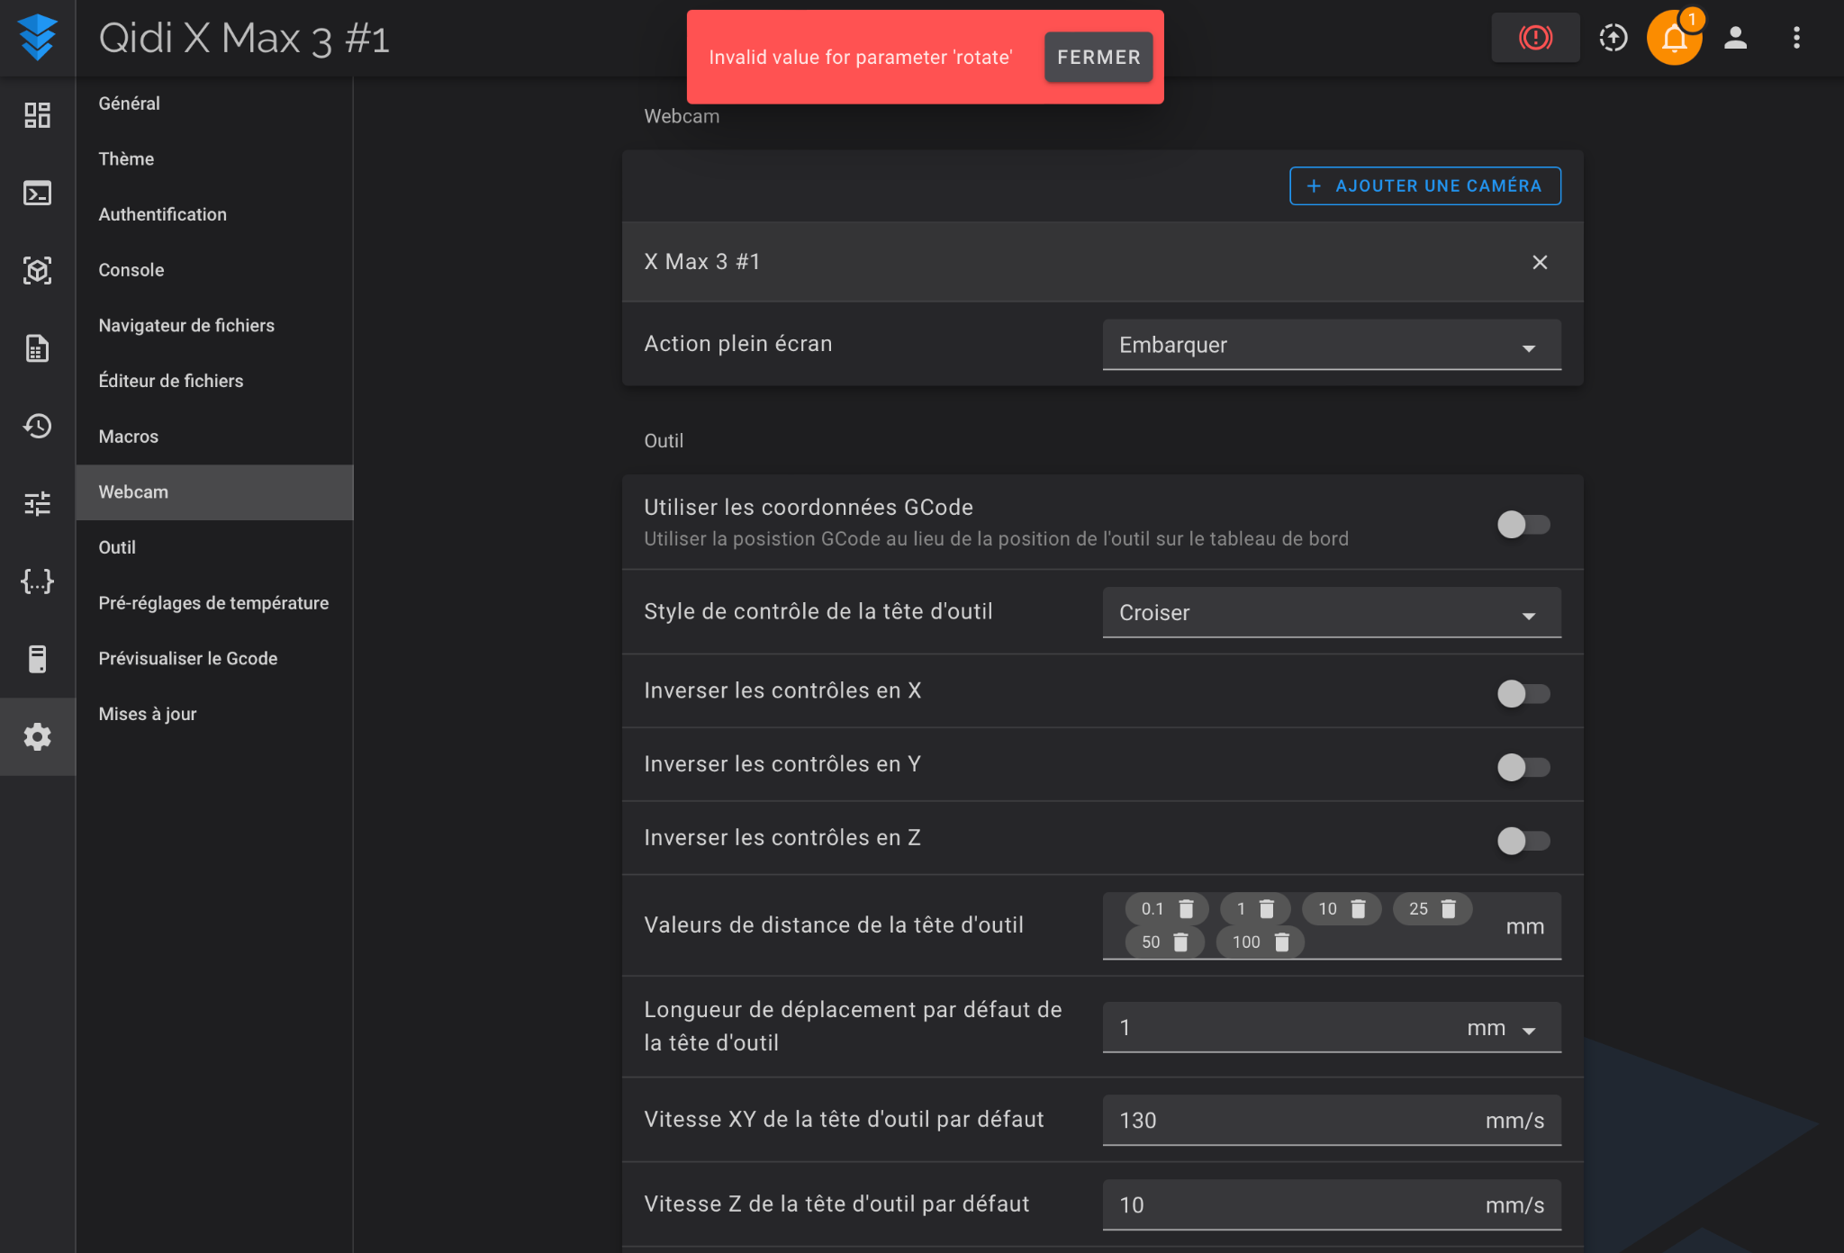The height and width of the screenshot is (1253, 1844).
Task: Open default move length dropdown
Action: tap(1332, 1028)
